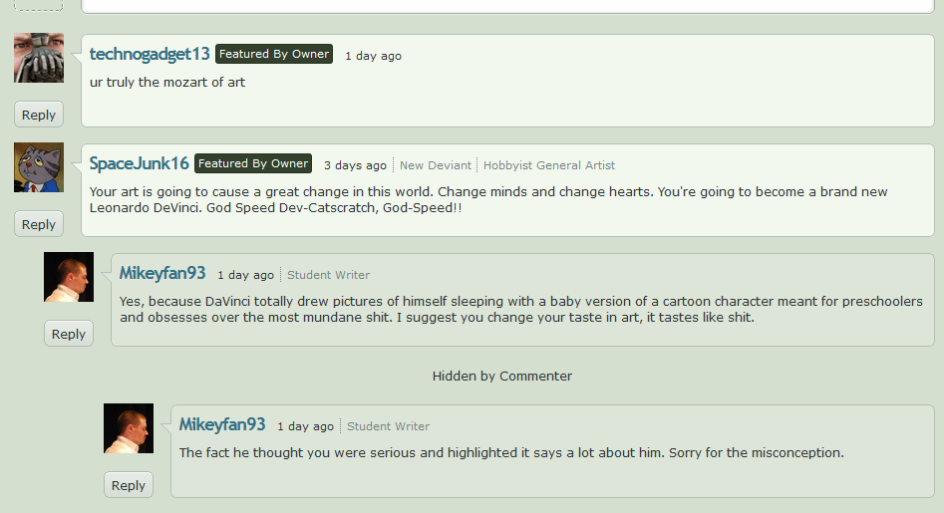The height and width of the screenshot is (513, 944).
Task: Click the '1 day ago' timestamp on technogadget13's comment
Action: (x=373, y=56)
